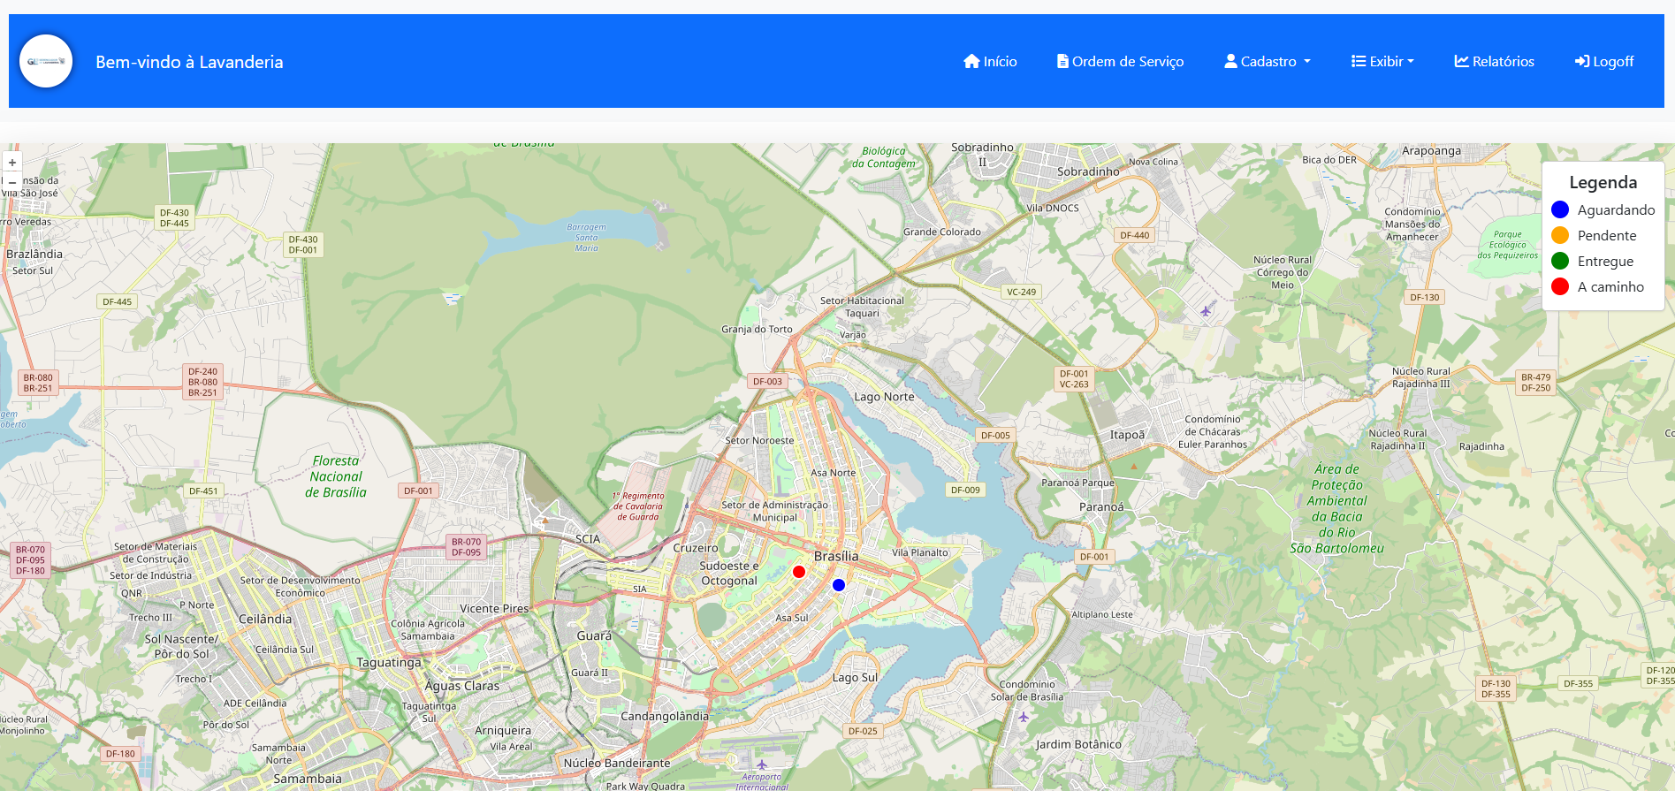Click the Lago Norte label on the map

point(884,397)
